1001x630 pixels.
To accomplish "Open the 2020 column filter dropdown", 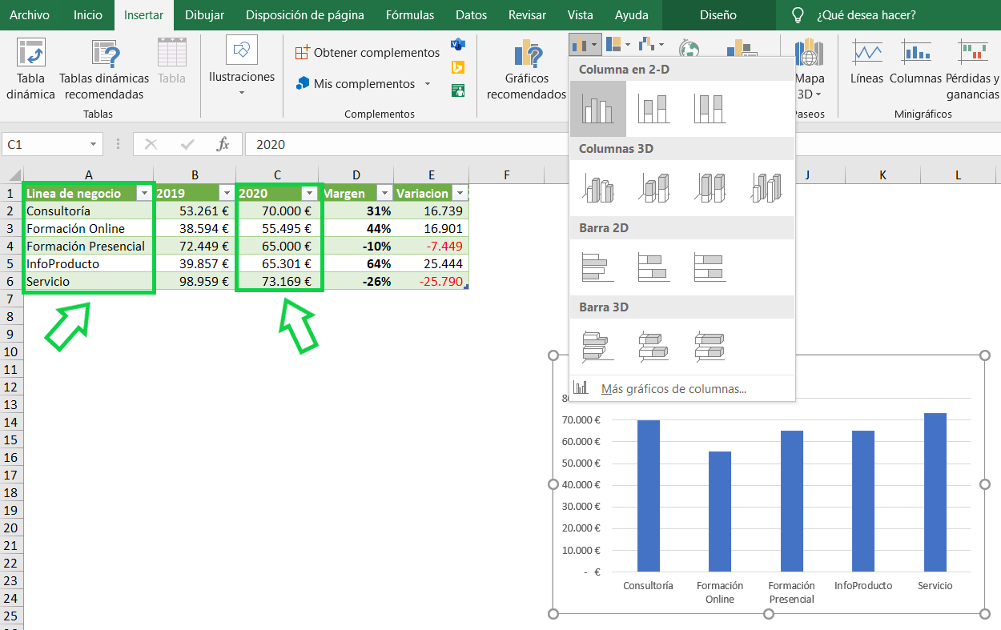I will tap(309, 193).
